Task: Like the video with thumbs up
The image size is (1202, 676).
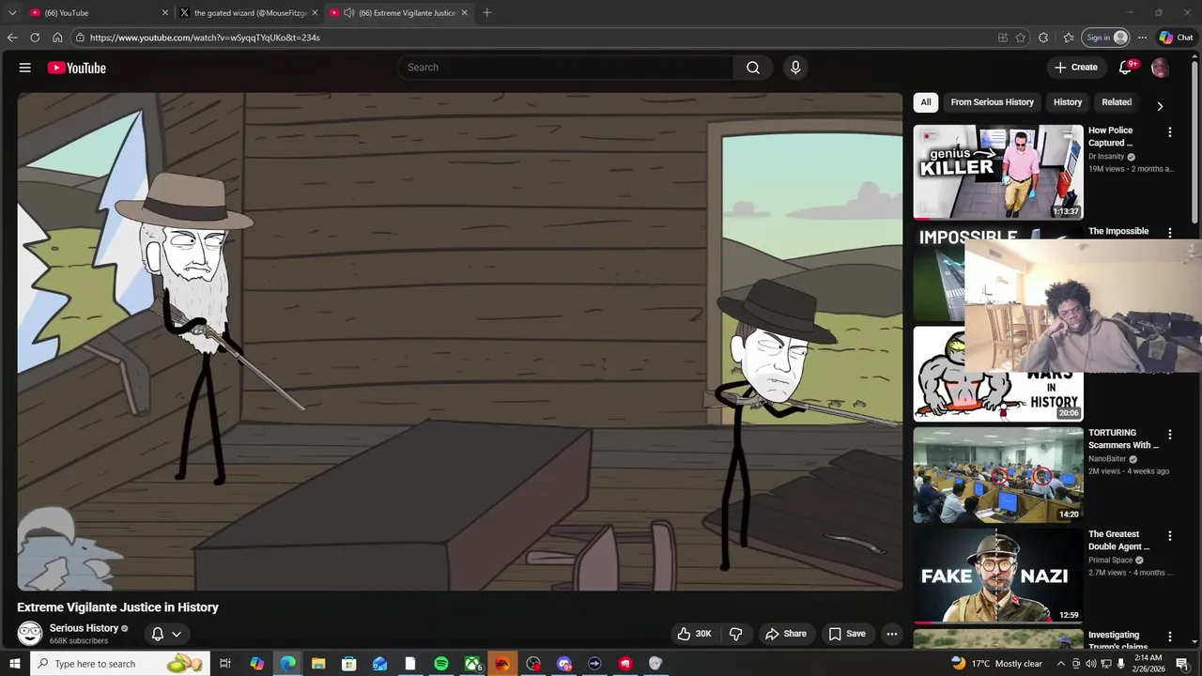Action: click(x=694, y=634)
